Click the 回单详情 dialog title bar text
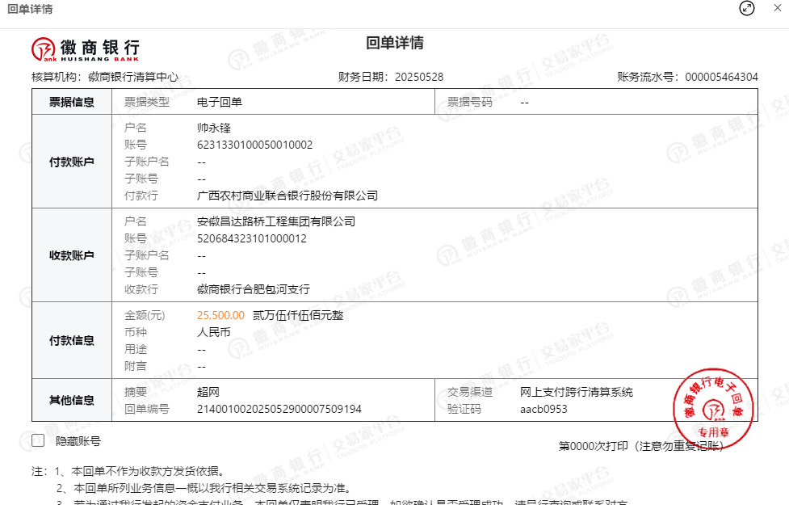Screen dimensions: 789x505 point(29,9)
